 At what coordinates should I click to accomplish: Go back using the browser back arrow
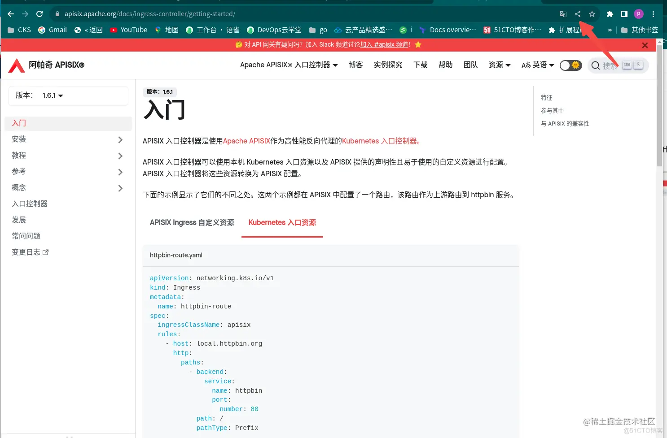11,14
